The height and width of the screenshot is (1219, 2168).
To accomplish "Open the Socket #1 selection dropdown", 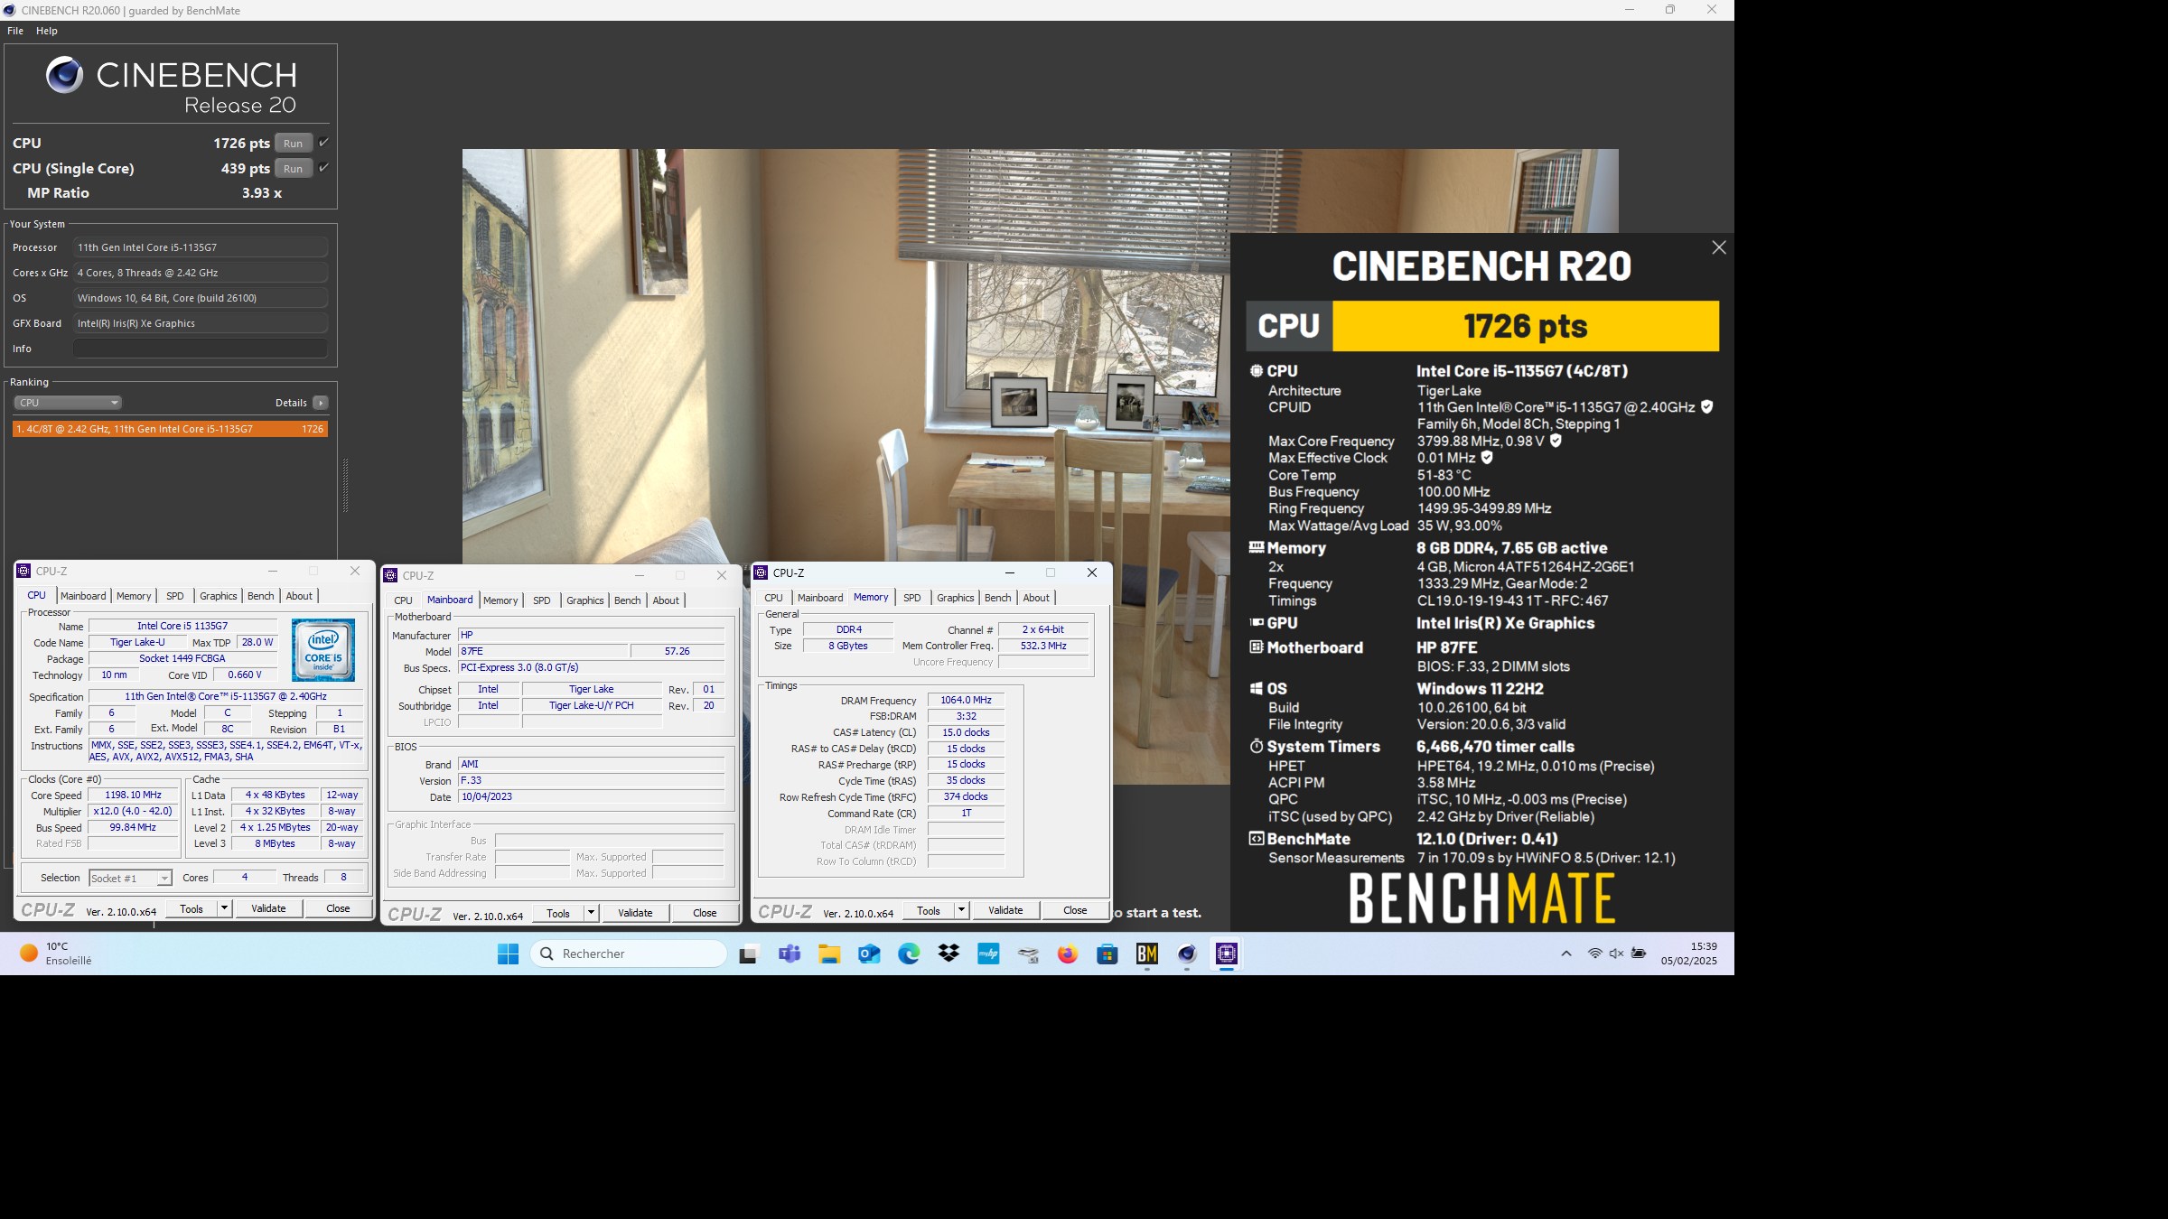I will 130,879.
